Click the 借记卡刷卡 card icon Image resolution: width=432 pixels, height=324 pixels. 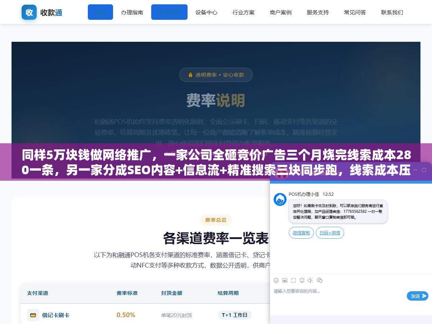[x=33, y=315]
